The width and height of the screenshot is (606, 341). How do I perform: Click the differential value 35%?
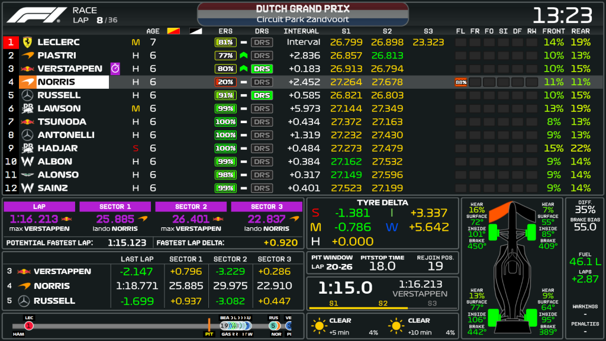(585, 210)
